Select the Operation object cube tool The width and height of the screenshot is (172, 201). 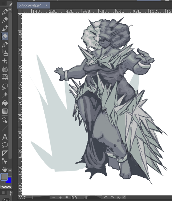[5, 120]
